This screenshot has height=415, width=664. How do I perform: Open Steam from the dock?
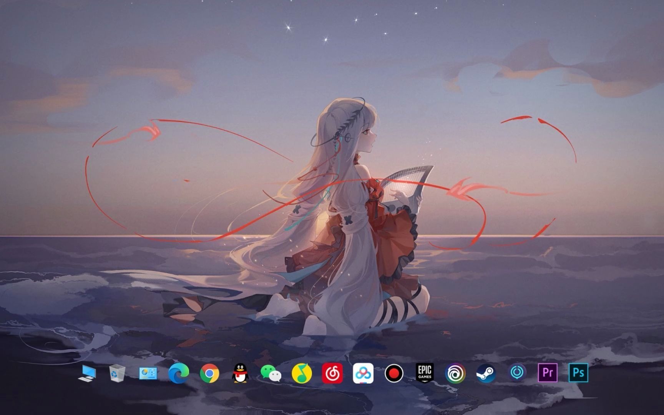(x=486, y=373)
